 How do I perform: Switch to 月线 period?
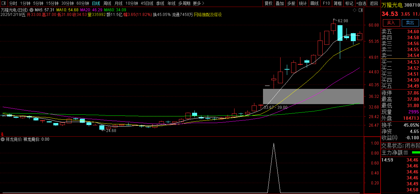pos(118,3)
